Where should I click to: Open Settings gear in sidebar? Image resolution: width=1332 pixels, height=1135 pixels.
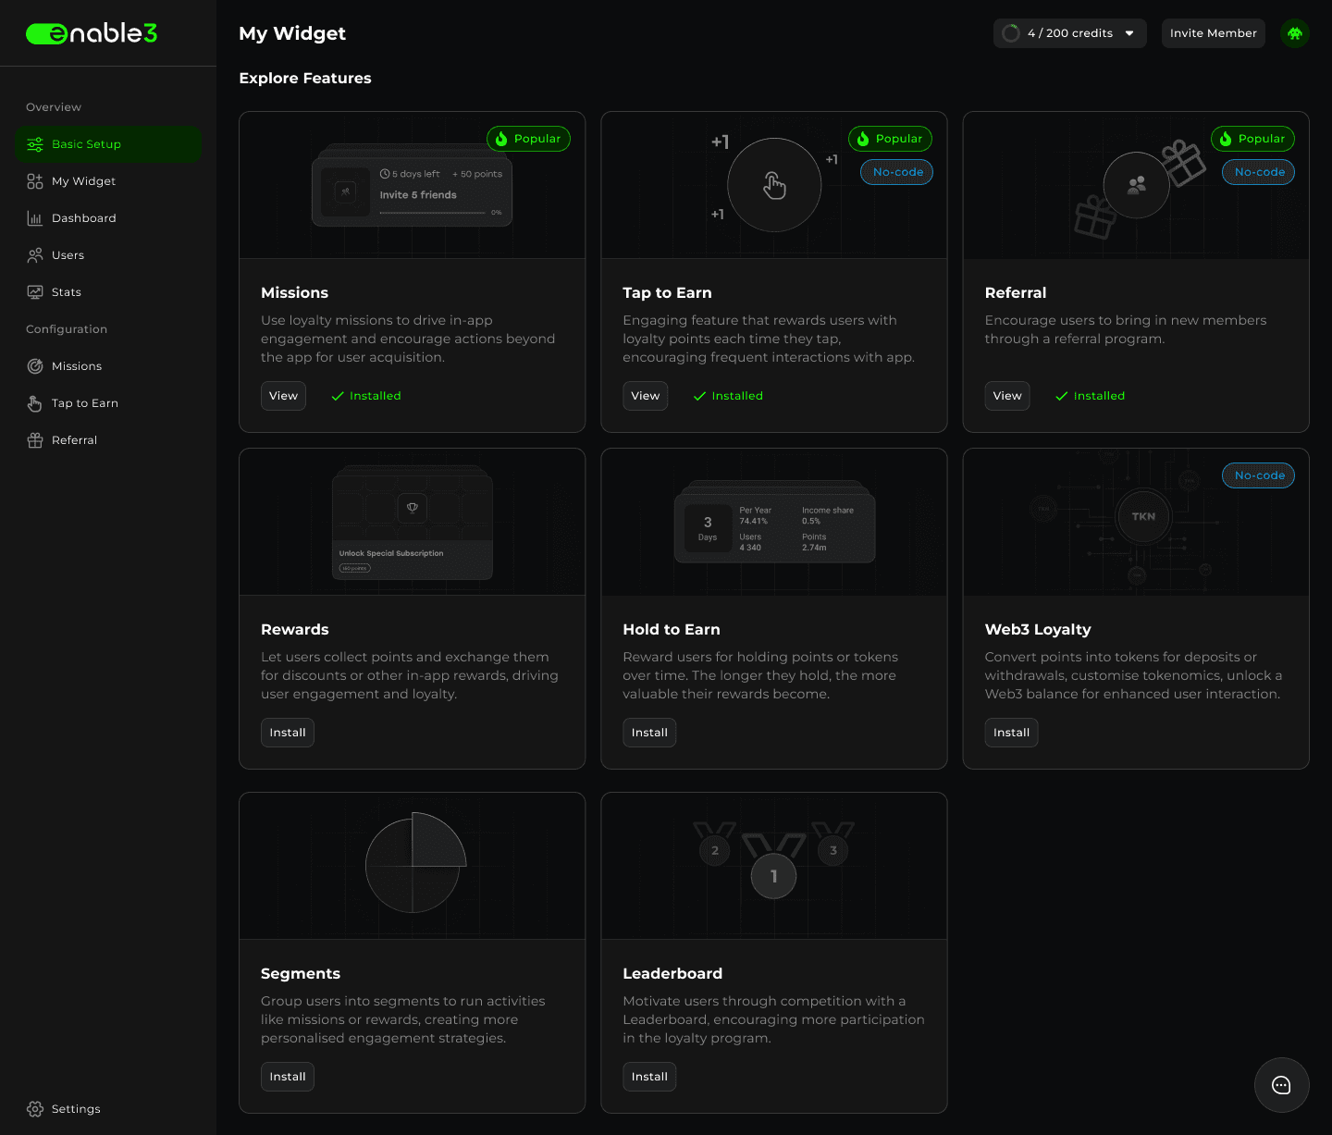(35, 1109)
